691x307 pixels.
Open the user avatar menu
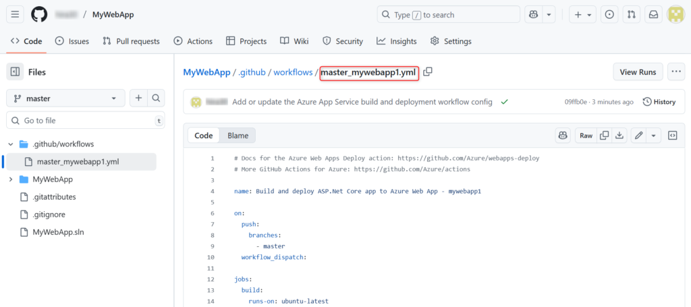point(676,15)
